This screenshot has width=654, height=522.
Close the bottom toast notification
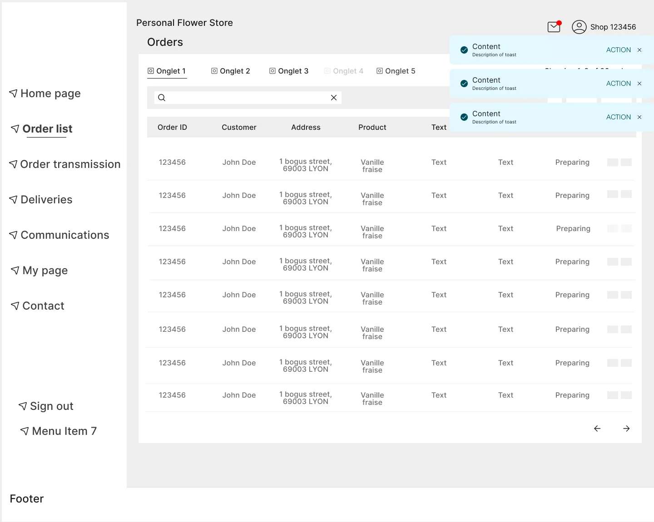639,117
